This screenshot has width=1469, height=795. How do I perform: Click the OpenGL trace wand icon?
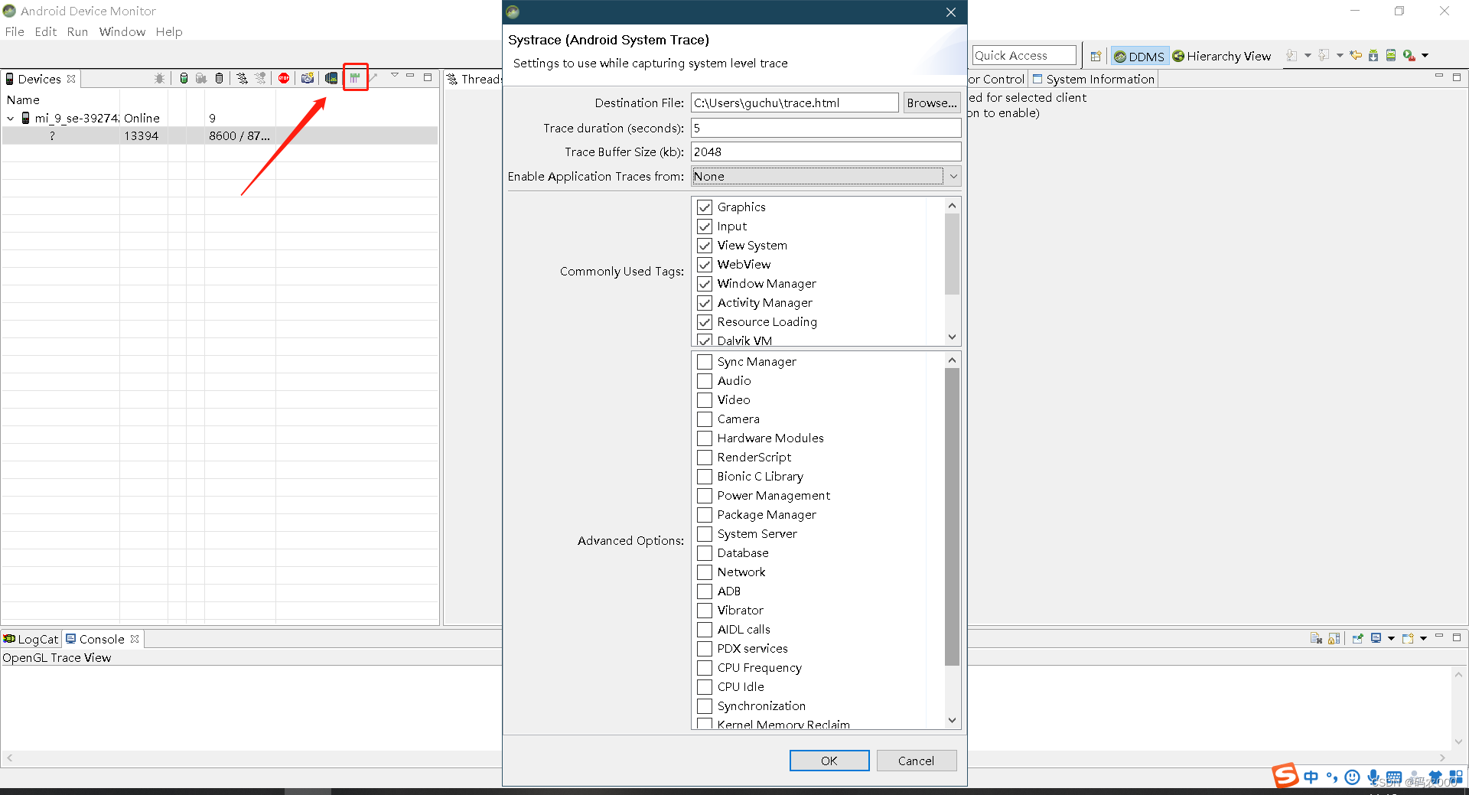(374, 78)
